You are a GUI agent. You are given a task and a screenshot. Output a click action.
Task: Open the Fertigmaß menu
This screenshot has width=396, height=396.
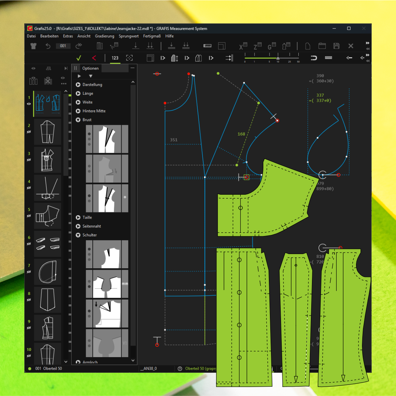[x=152, y=36]
